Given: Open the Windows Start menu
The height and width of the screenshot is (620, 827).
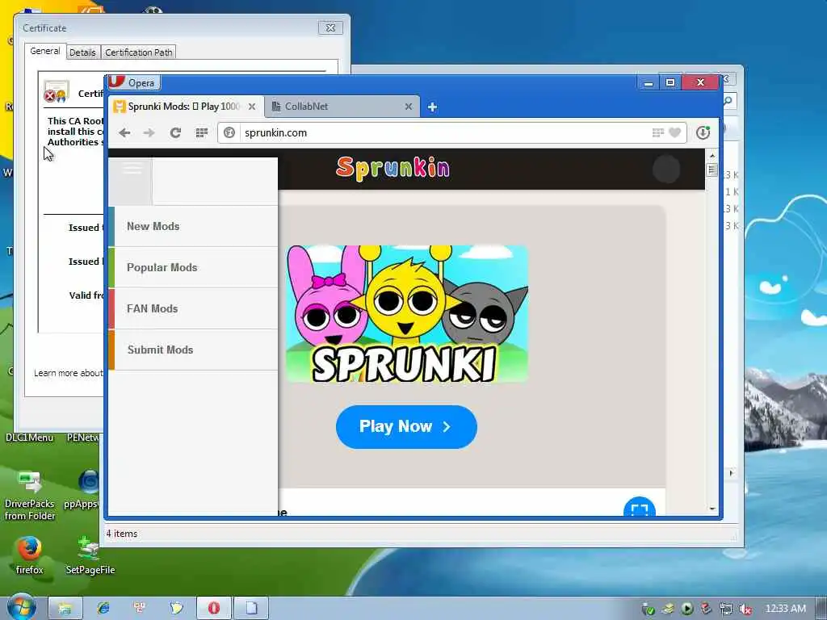Looking at the screenshot, I should (x=21, y=607).
